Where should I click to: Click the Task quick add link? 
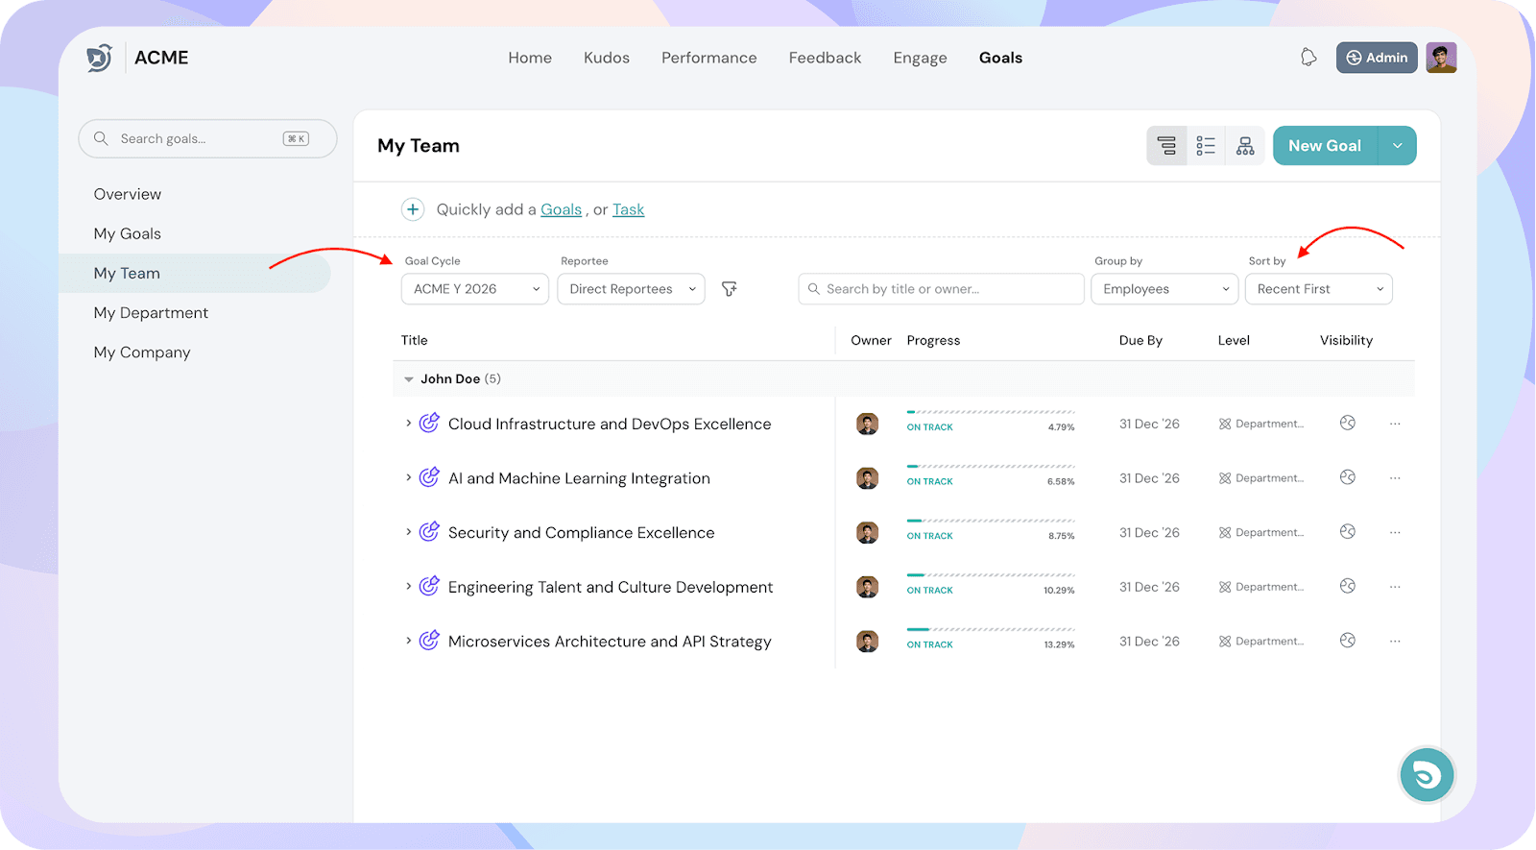(x=628, y=209)
